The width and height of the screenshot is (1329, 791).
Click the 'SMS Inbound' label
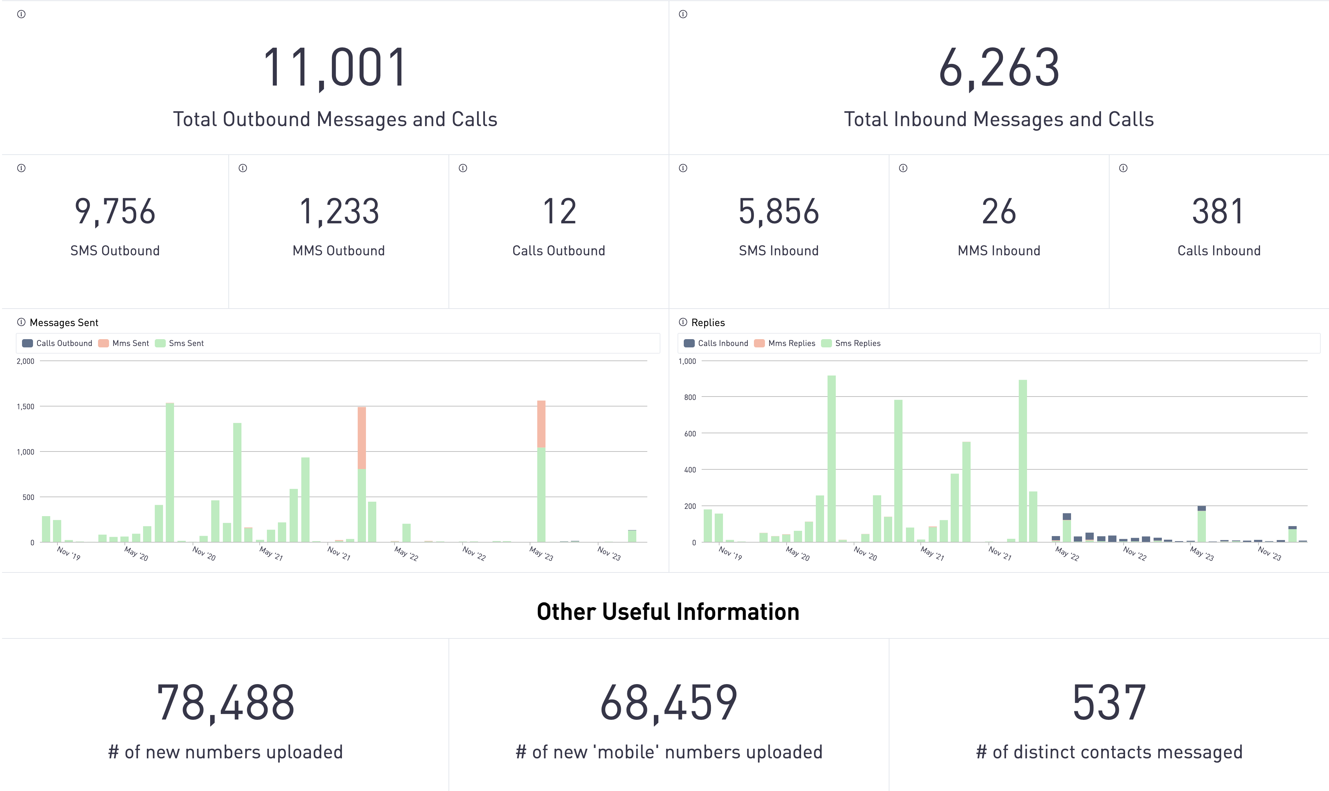779,250
